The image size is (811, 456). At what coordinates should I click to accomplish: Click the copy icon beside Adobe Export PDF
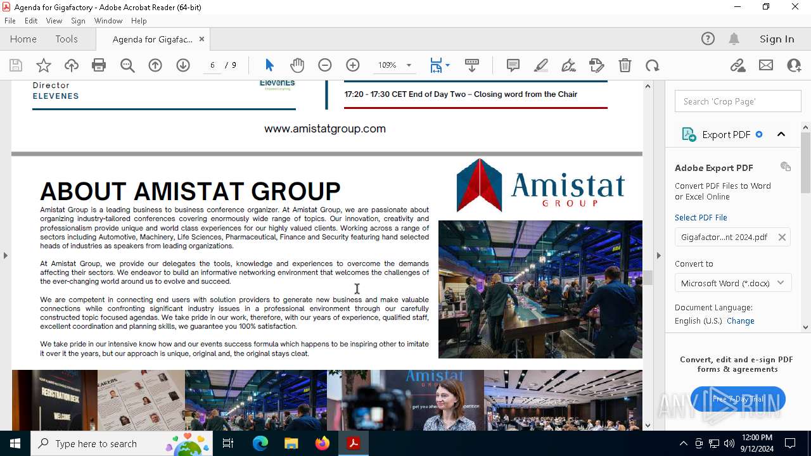pos(786,167)
